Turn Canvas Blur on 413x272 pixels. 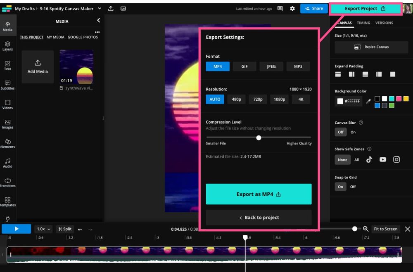(x=353, y=132)
